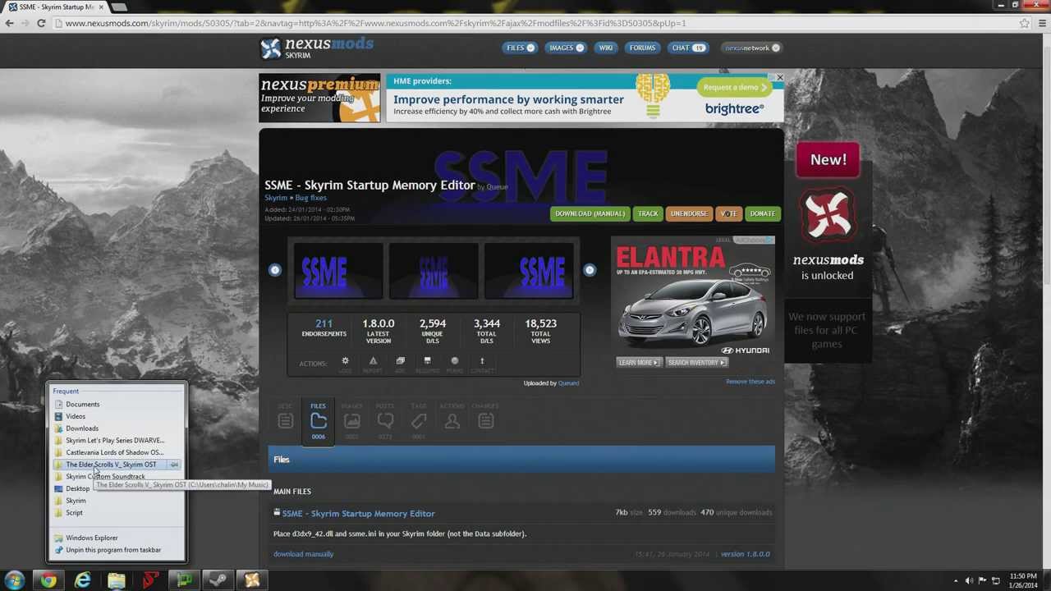The width and height of the screenshot is (1051, 591).
Task: Open third SSME thumbnail image
Action: 529,271
